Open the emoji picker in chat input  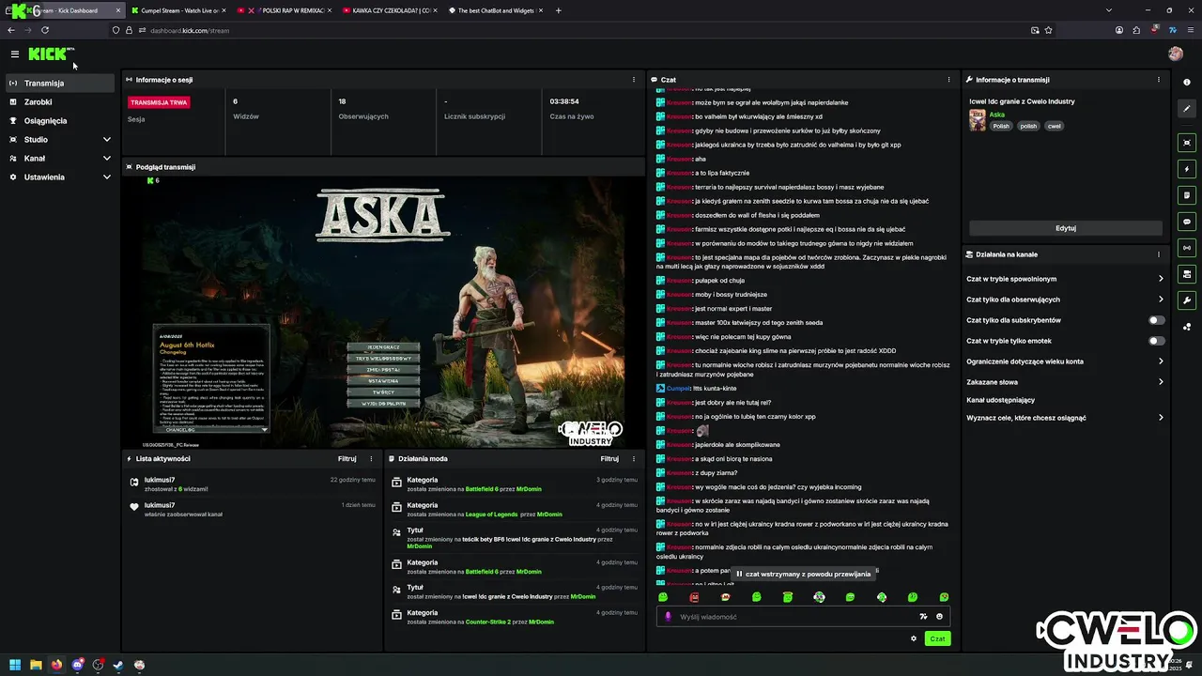(939, 617)
